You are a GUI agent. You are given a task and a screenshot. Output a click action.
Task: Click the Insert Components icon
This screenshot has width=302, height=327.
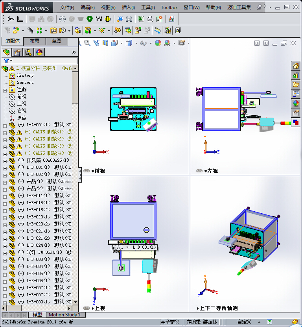point(16,30)
